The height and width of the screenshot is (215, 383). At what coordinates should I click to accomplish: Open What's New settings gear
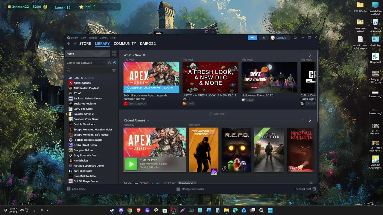point(144,55)
